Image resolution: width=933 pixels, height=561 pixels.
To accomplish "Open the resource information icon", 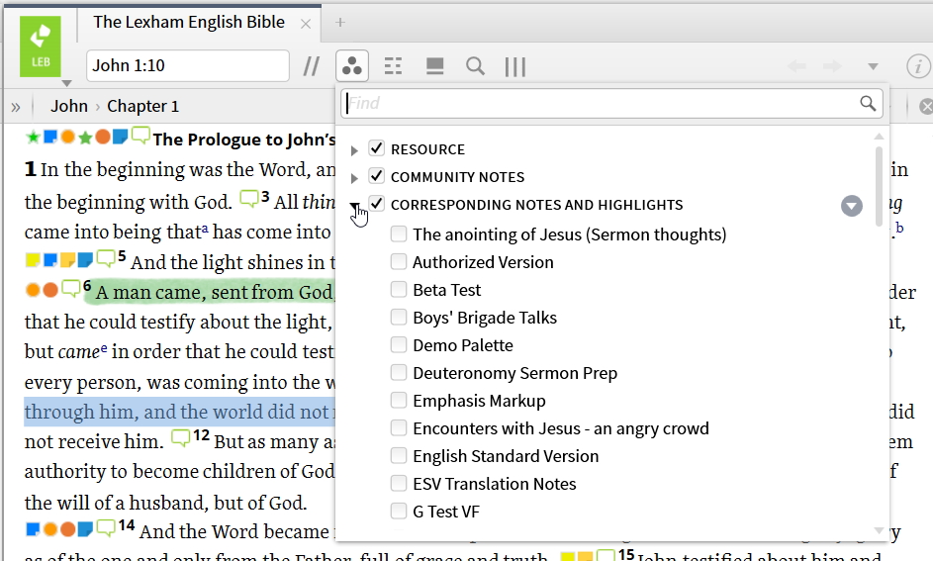I will click(x=918, y=66).
